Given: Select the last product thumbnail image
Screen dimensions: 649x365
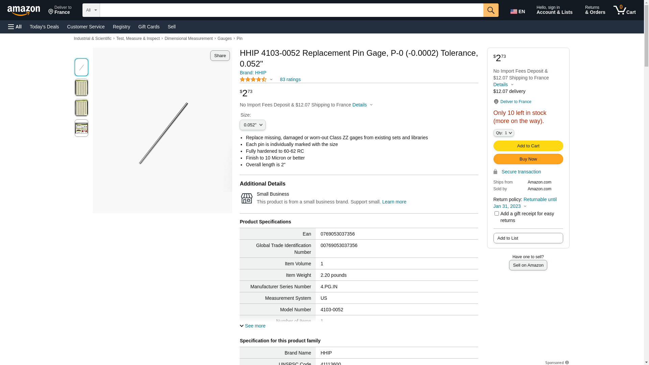Looking at the screenshot, I should point(81,128).
